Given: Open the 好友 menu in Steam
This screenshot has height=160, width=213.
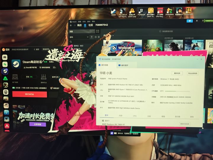Looking at the screenshot, I should [84, 22].
